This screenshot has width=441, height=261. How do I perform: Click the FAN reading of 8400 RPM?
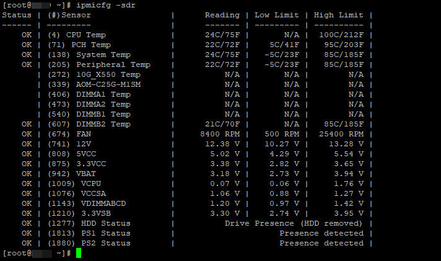point(219,133)
